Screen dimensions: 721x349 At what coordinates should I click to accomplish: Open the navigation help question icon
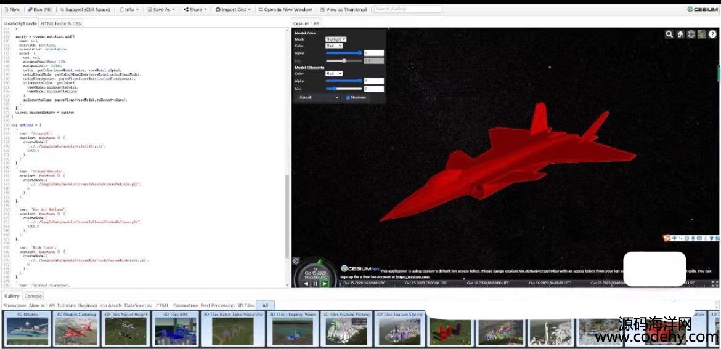tap(713, 34)
